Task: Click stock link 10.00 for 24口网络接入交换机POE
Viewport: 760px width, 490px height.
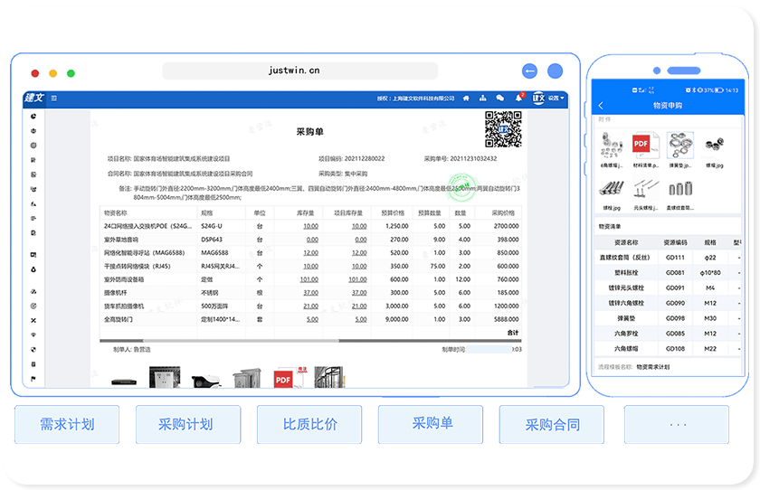Action: pos(310,226)
